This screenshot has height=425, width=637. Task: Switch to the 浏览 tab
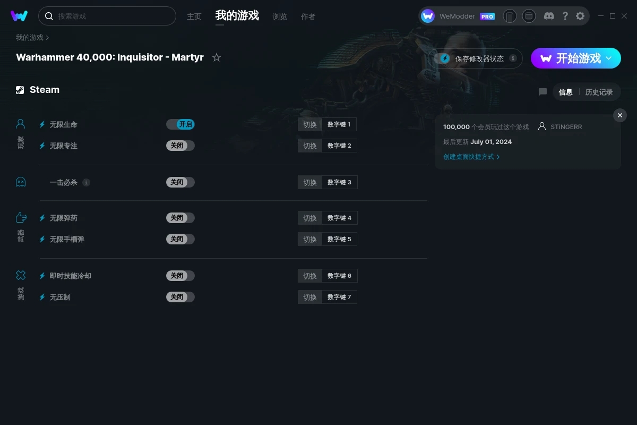pos(280,16)
